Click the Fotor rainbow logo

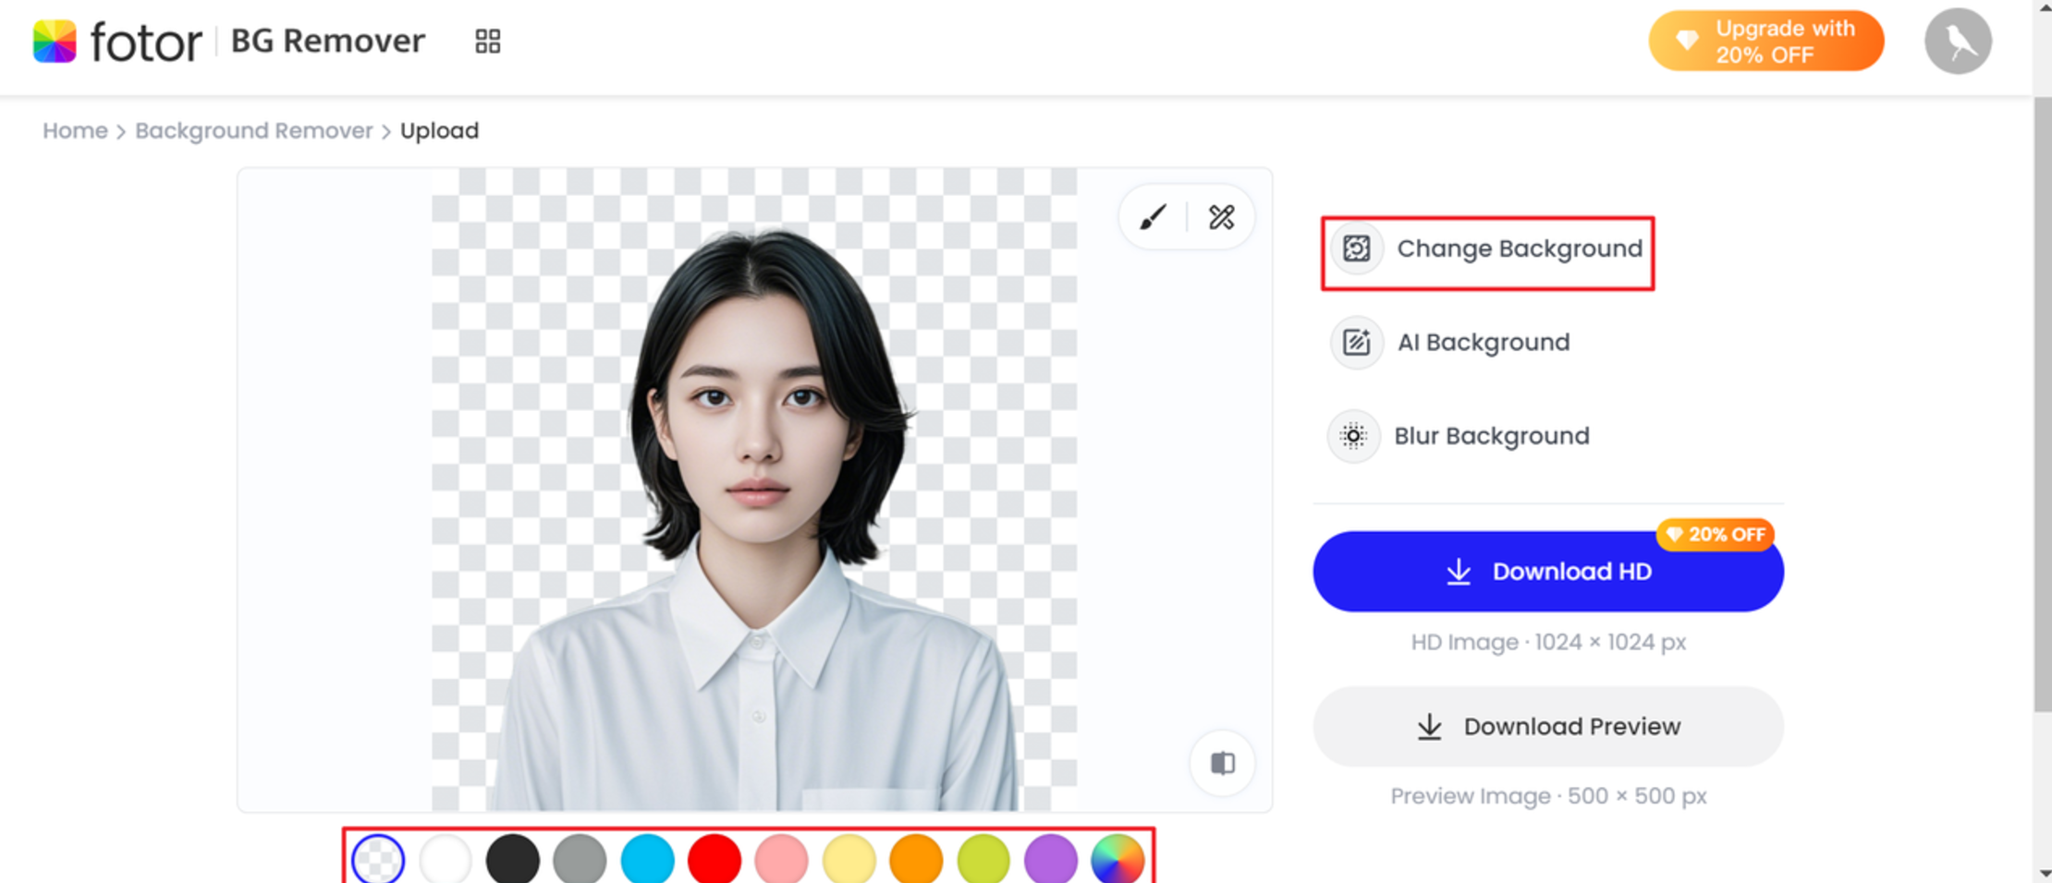coord(55,42)
